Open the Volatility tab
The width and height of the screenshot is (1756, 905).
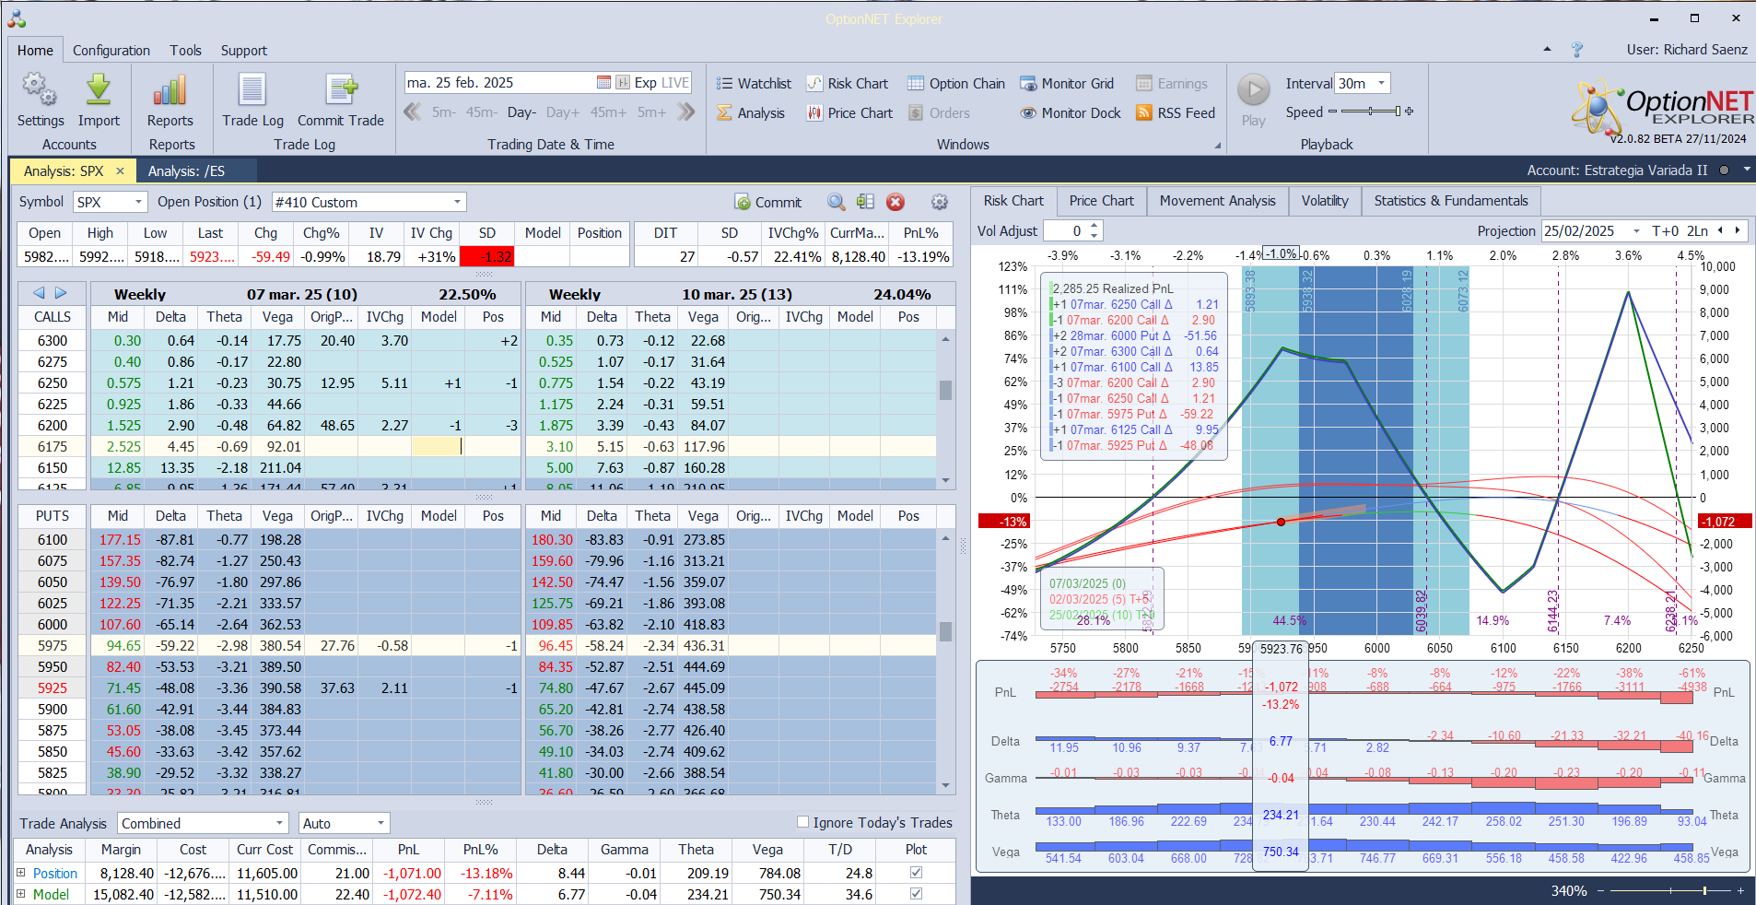[1325, 201]
